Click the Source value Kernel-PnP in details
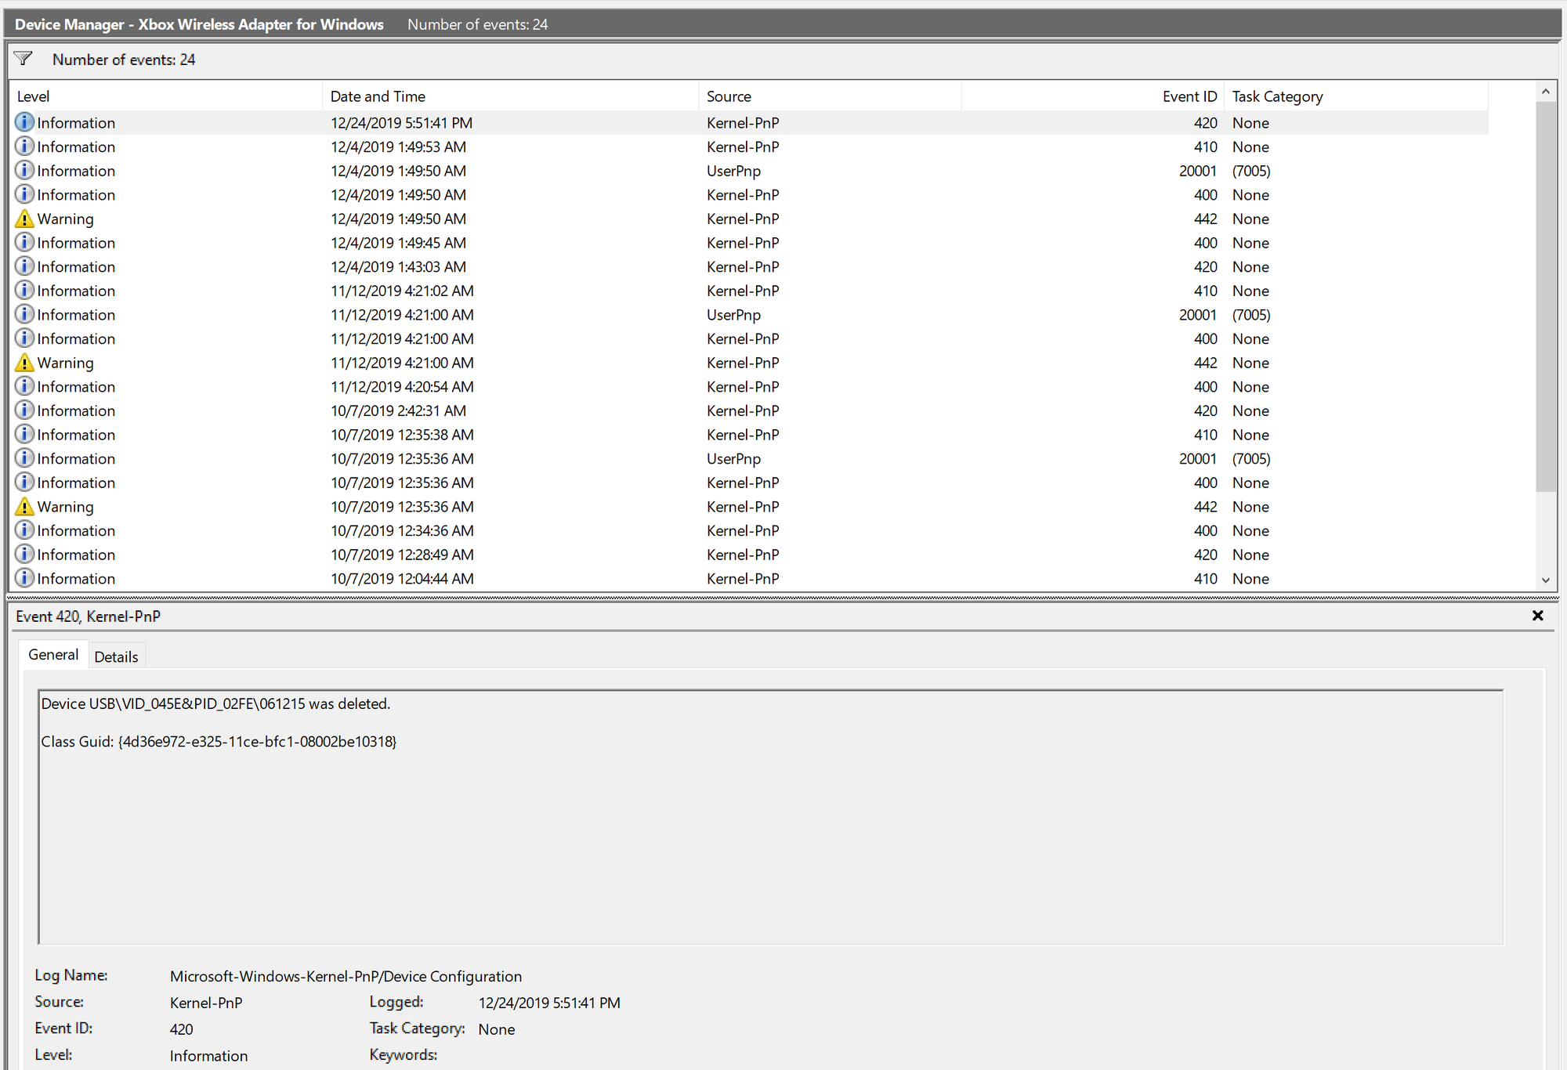1567x1070 pixels. point(206,1003)
